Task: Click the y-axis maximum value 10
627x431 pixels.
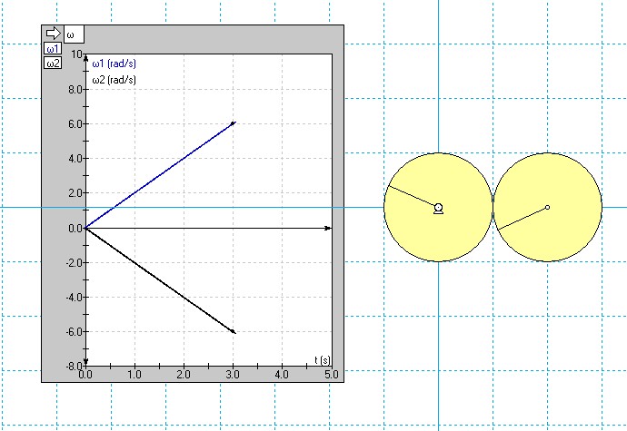Action: pyautogui.click(x=76, y=54)
